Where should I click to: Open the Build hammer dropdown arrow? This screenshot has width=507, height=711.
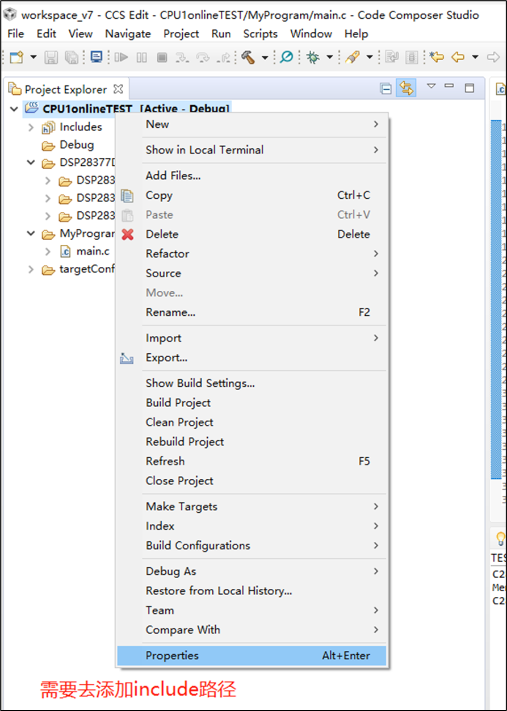[x=265, y=57]
